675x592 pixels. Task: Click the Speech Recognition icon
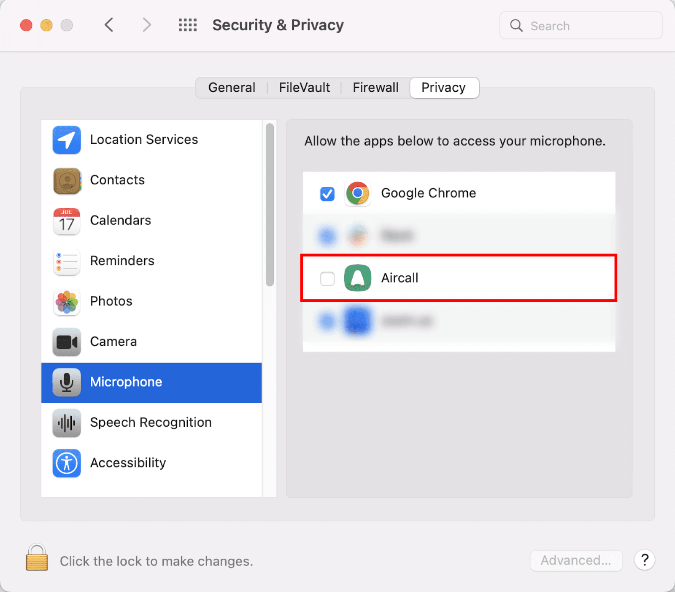click(x=66, y=423)
